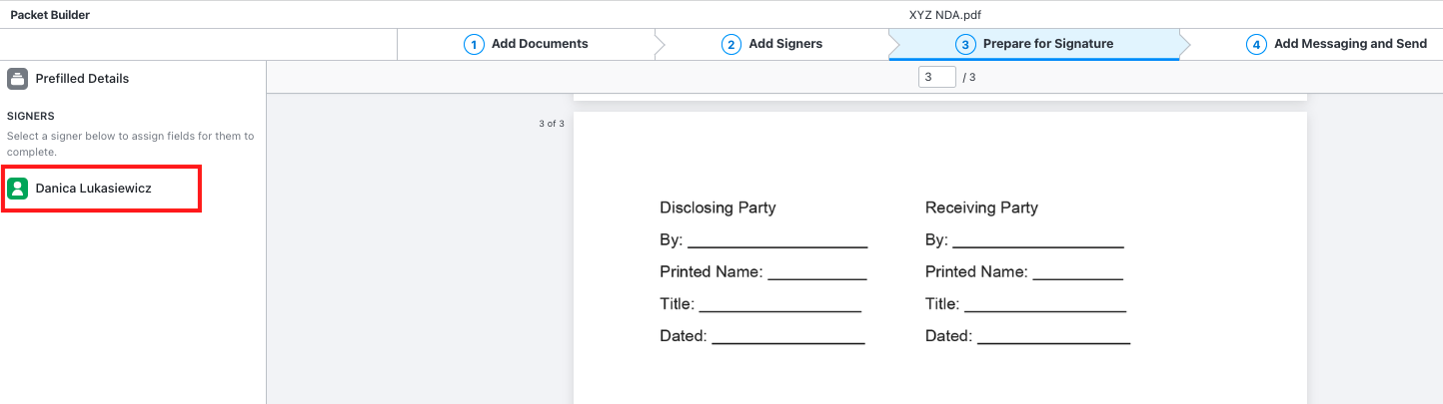
Task: Click the Packet Builder title
Action: (50, 15)
